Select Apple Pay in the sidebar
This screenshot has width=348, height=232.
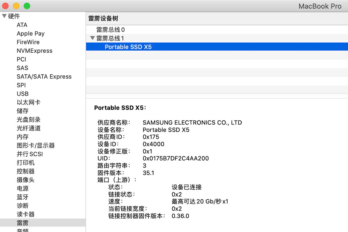31,33
